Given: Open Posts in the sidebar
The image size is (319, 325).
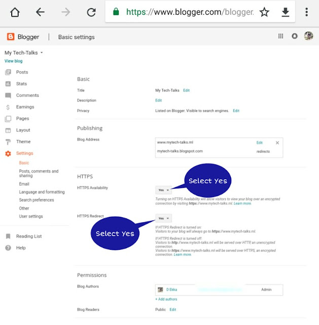Looking at the screenshot, I should click(x=22, y=72).
